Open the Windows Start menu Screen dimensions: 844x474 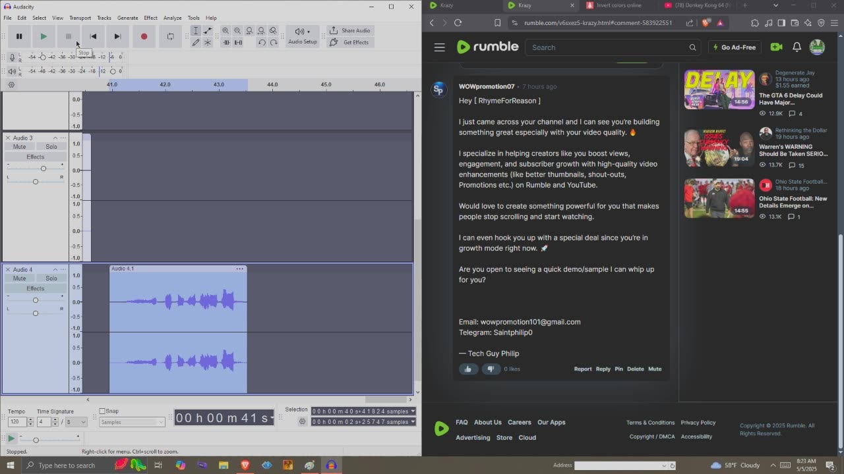[x=10, y=465]
